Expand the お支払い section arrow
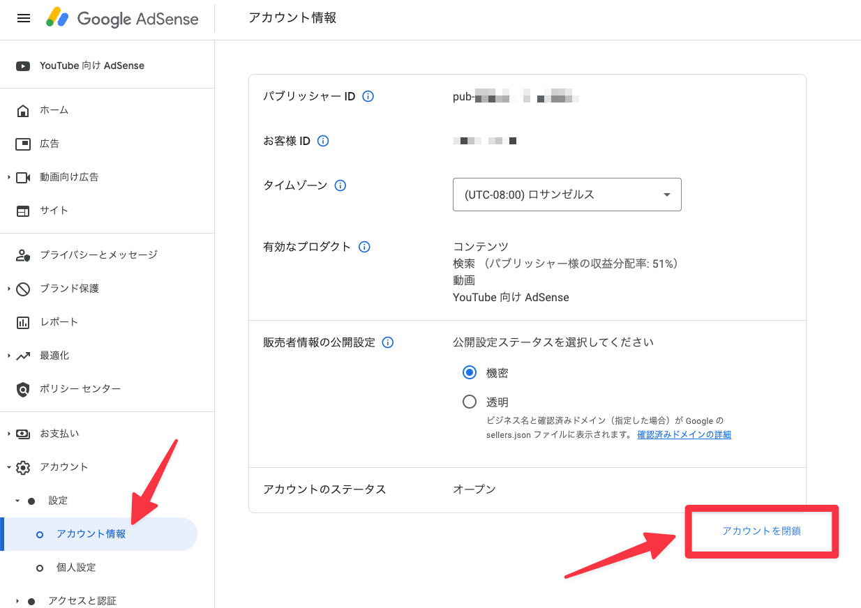This screenshot has height=608, width=861. click(9, 434)
